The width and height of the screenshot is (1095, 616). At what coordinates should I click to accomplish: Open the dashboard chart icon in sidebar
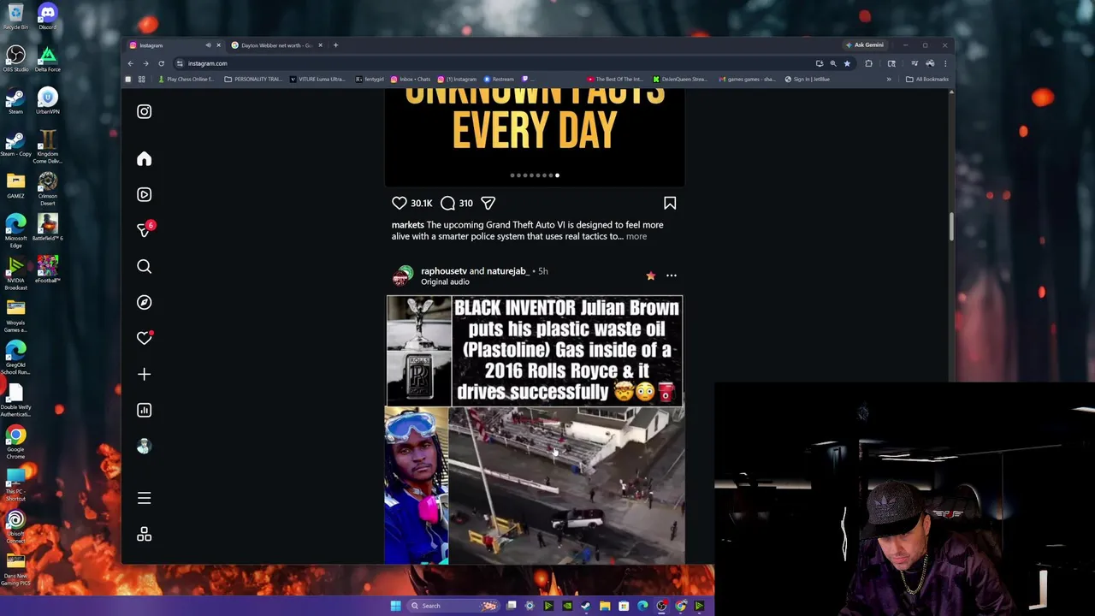(144, 410)
